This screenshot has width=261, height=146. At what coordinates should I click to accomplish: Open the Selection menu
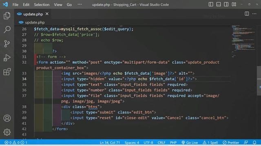tap(42, 4)
